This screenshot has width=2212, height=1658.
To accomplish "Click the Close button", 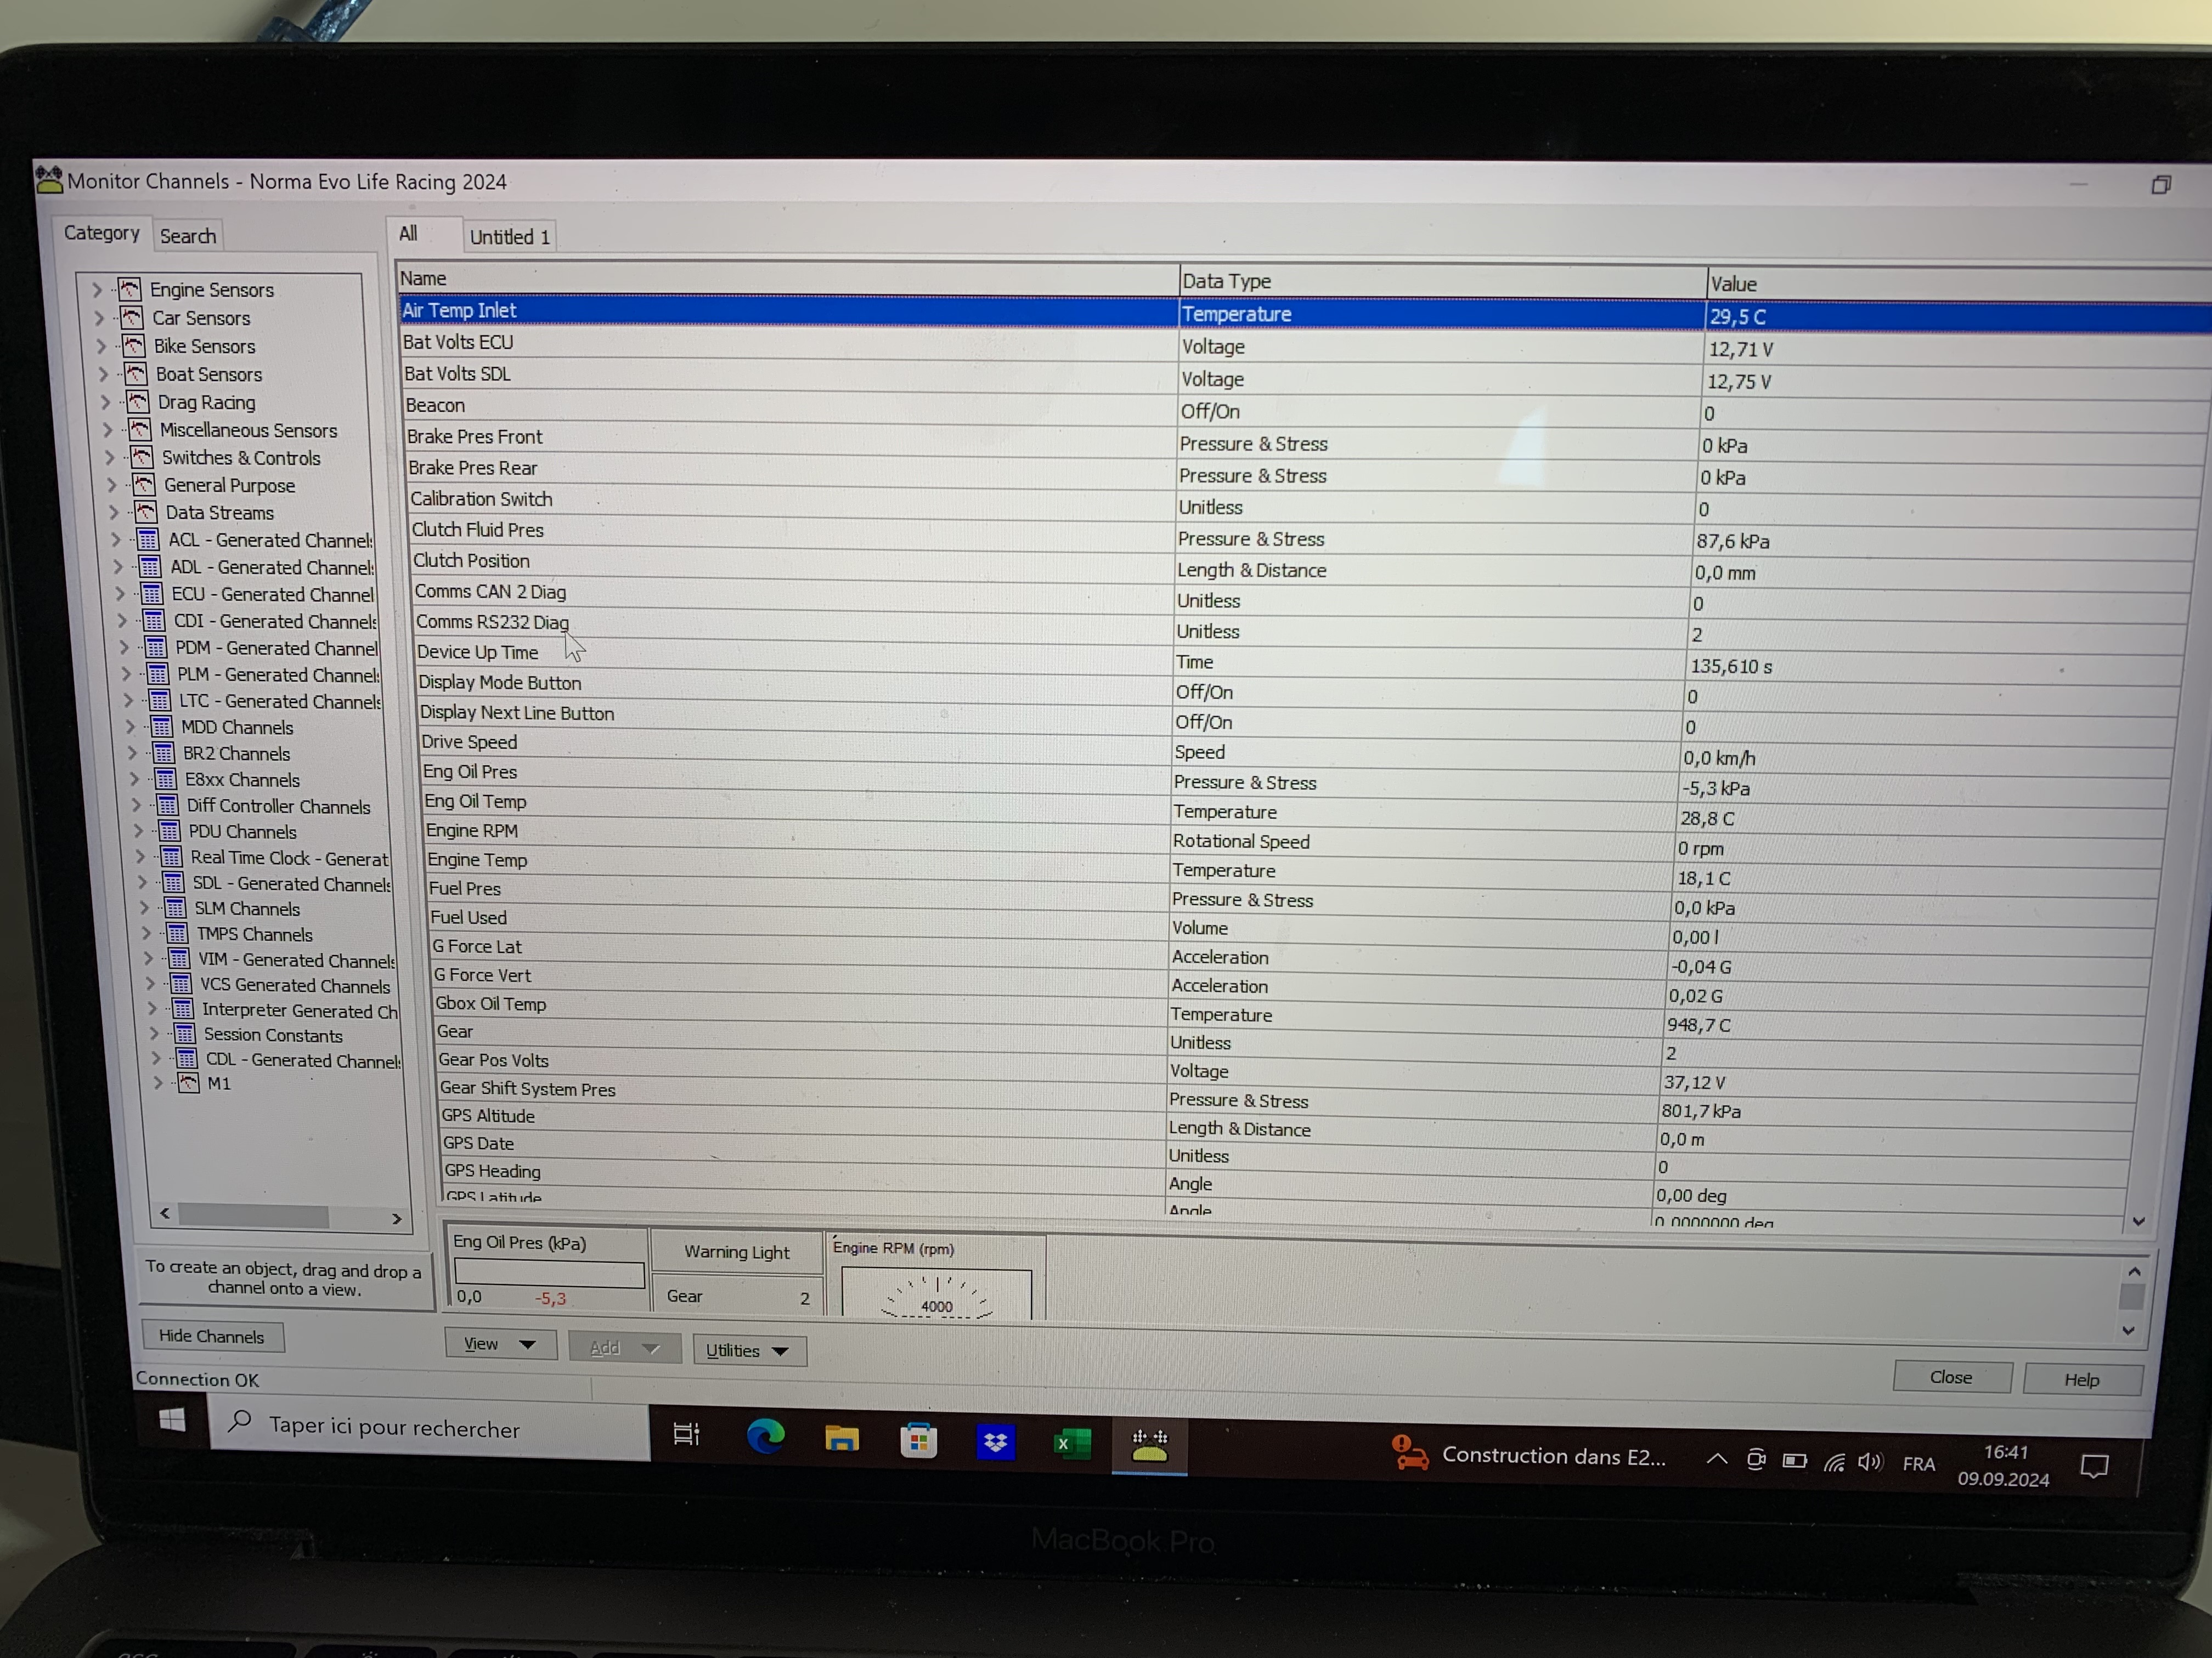I will (x=1951, y=1377).
